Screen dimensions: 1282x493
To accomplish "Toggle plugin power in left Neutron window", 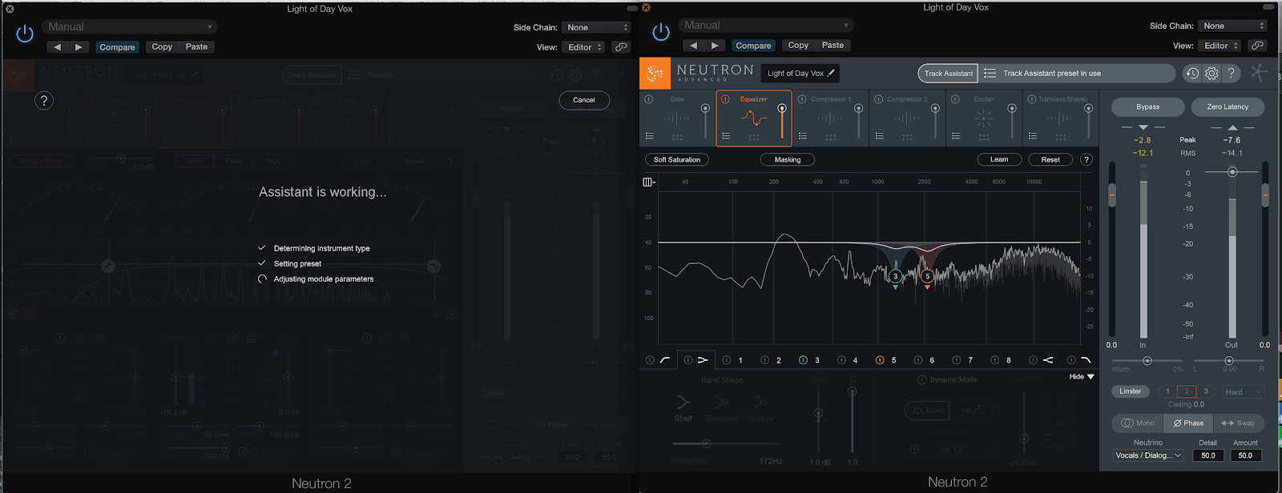I will tap(25, 34).
